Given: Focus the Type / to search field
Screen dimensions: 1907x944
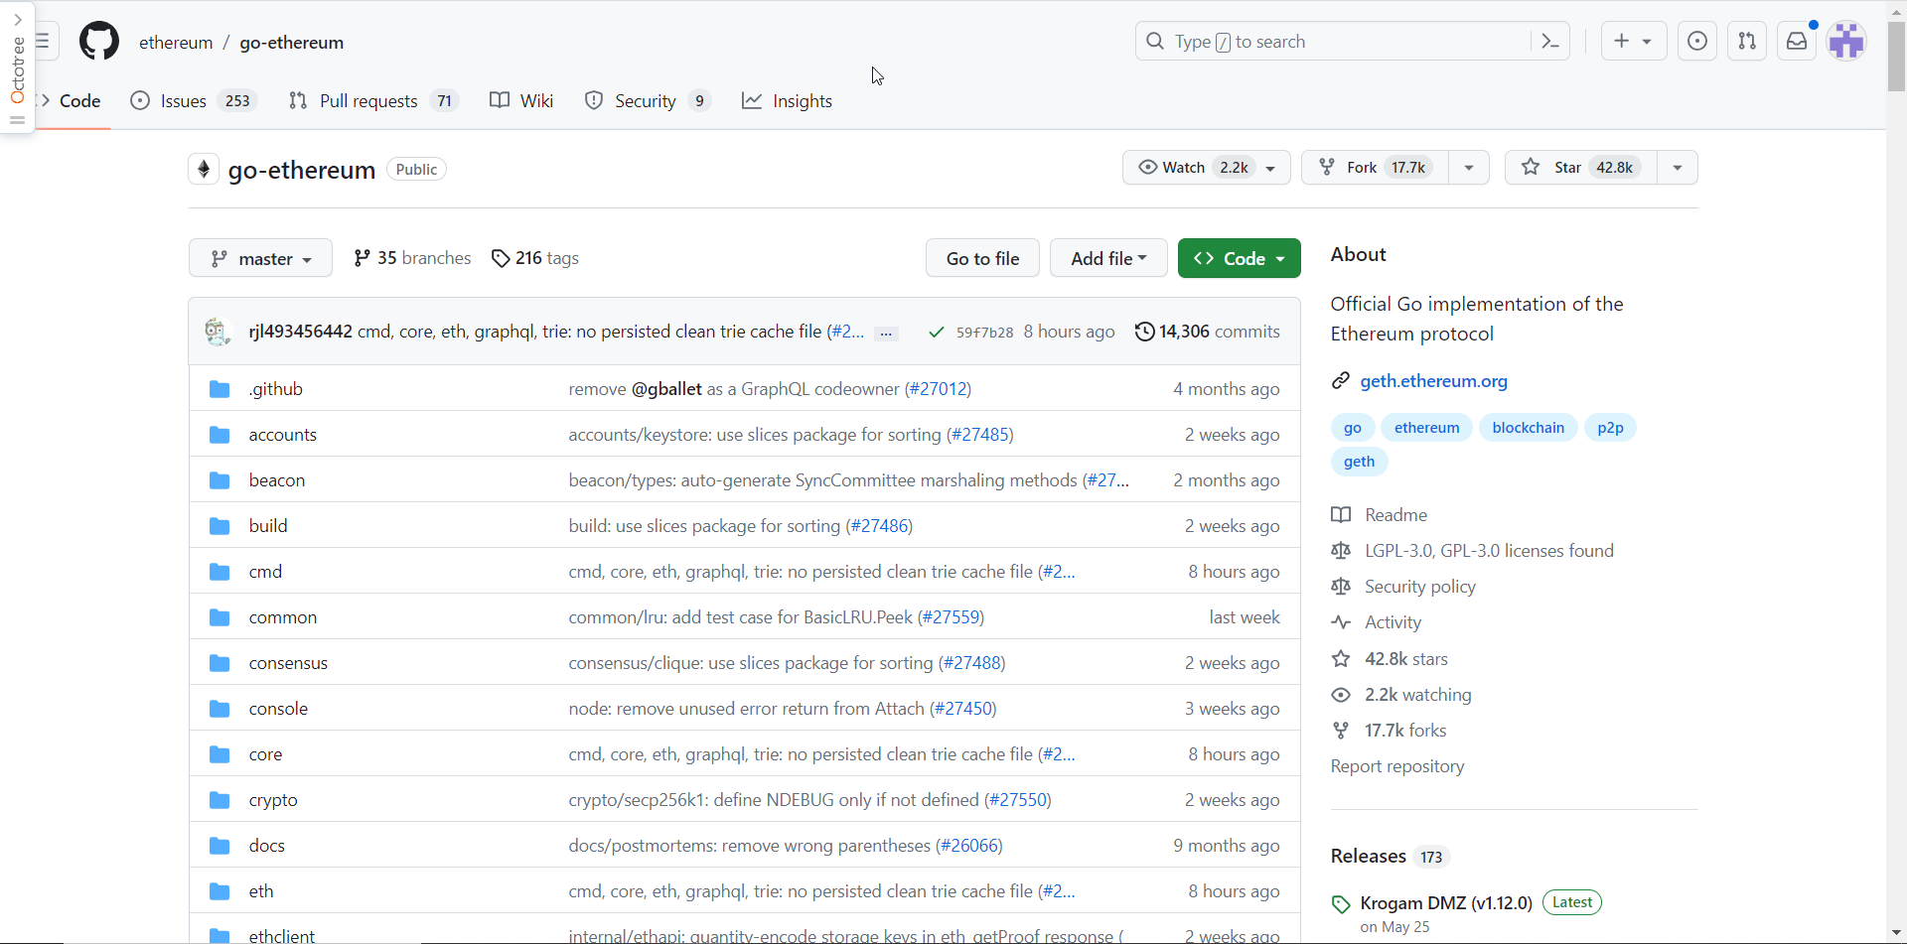Looking at the screenshot, I should coord(1331,41).
